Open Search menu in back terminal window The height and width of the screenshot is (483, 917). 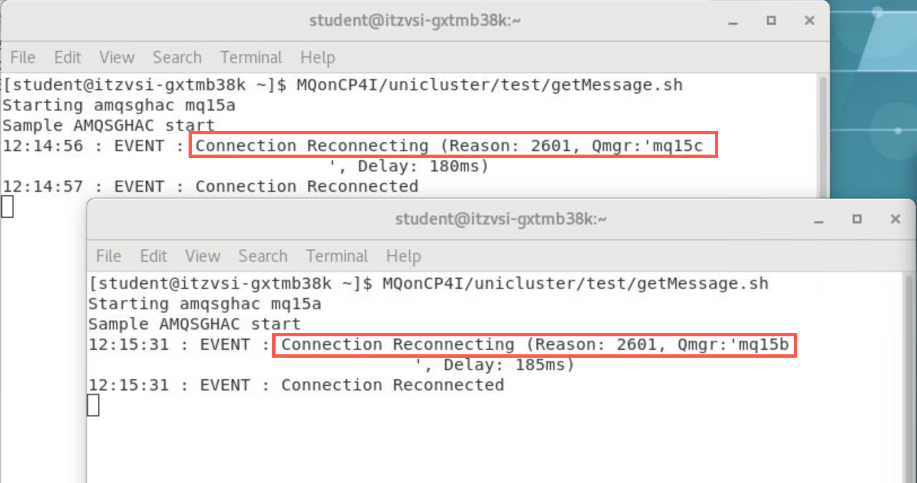tap(177, 58)
